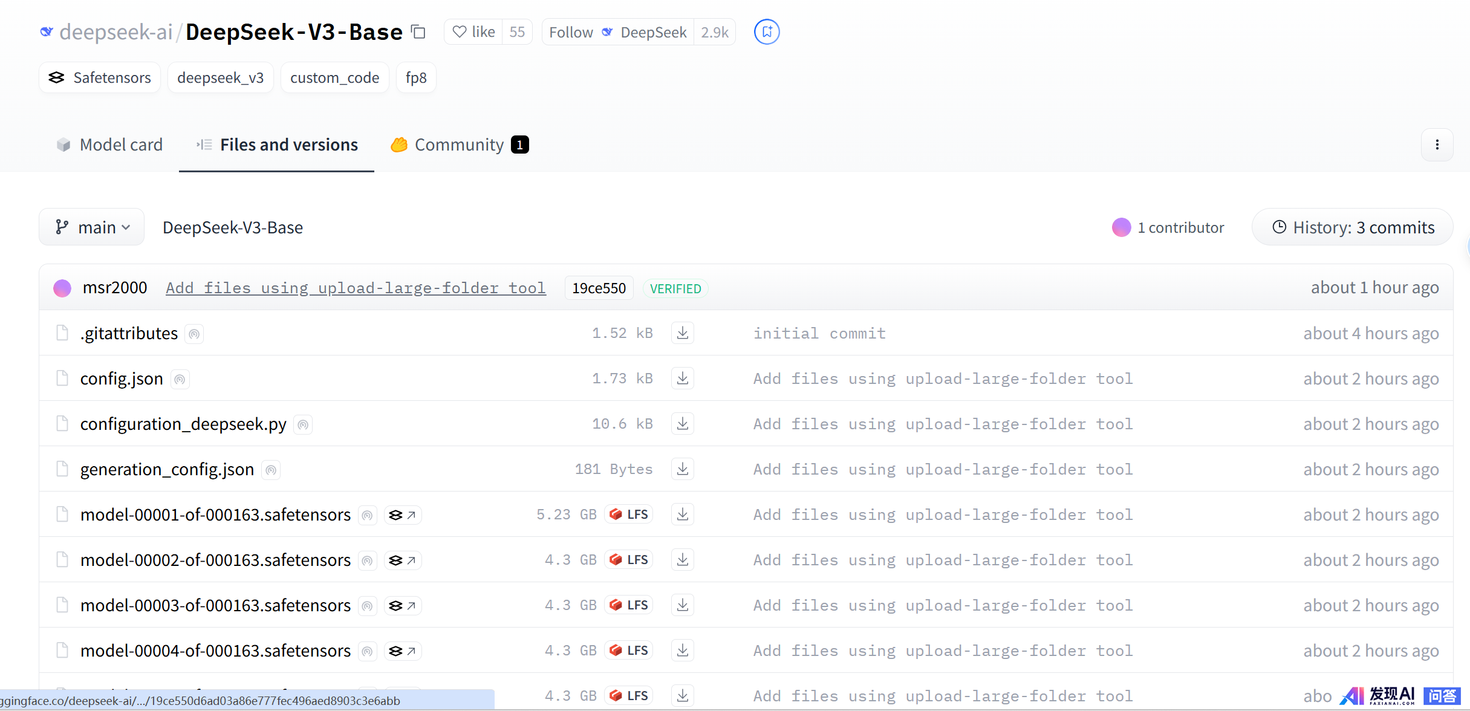Open safetensors viewer for model-00002 file
Screen dimensions: 1470x711
coord(403,560)
